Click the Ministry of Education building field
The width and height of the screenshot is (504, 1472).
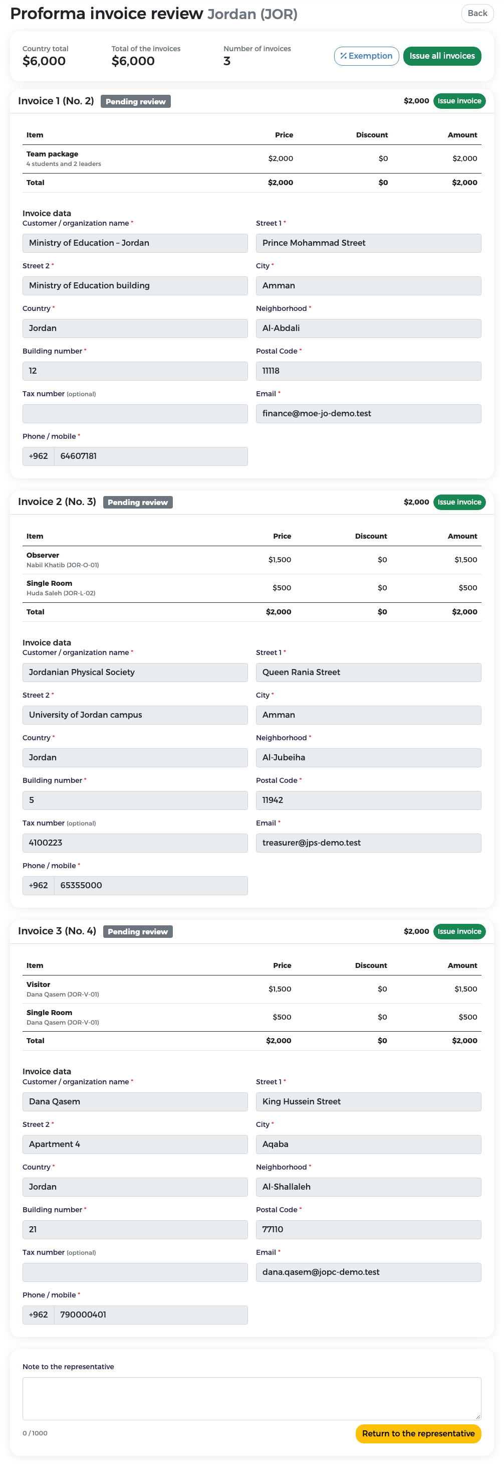pos(135,286)
